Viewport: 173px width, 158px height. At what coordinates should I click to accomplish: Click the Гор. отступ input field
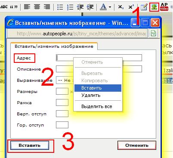click(x=62, y=125)
